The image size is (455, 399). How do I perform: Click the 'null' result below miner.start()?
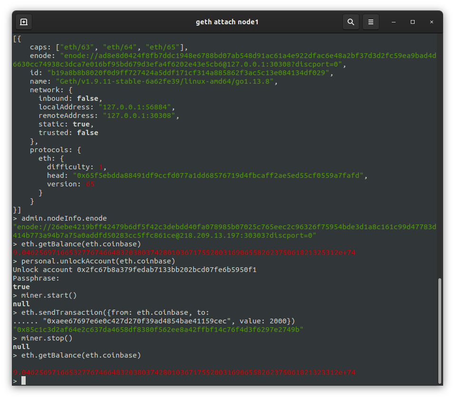pyautogui.click(x=21, y=304)
